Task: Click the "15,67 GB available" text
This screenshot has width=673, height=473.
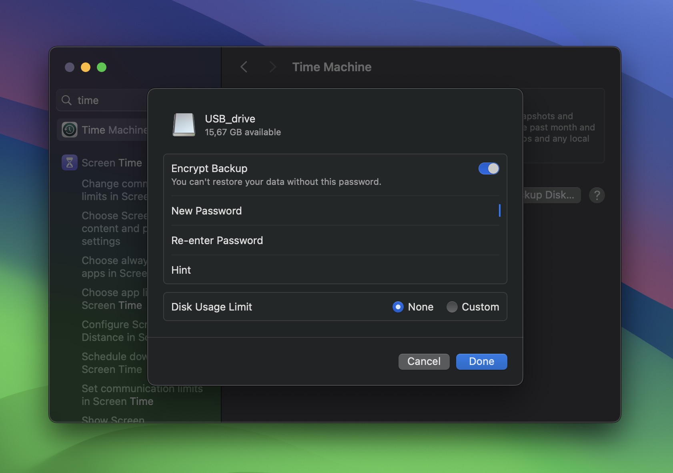Action: [x=243, y=132]
